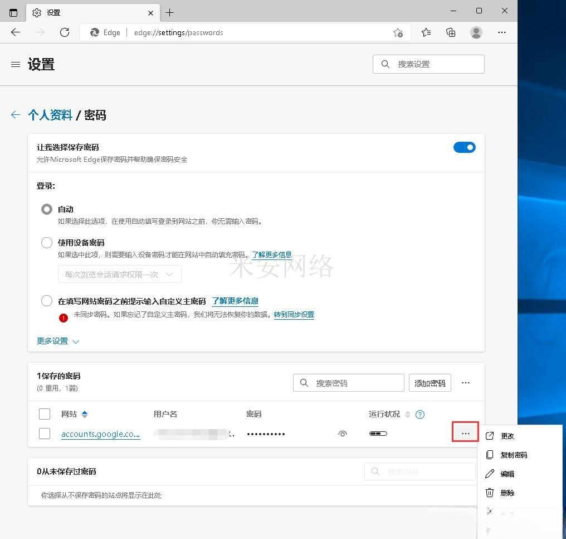Click the 0从未保存过密码 heading
Viewport: 566px width, 539px height.
click(66, 471)
